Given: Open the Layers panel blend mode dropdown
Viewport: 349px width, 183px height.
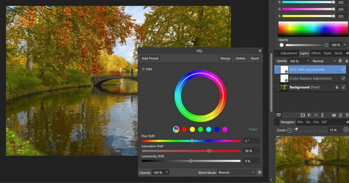Looking at the screenshot, I should pos(324,61).
